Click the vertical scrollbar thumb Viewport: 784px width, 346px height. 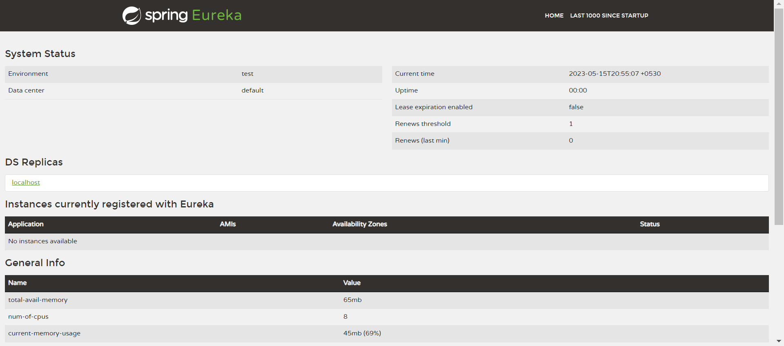(x=779, y=116)
